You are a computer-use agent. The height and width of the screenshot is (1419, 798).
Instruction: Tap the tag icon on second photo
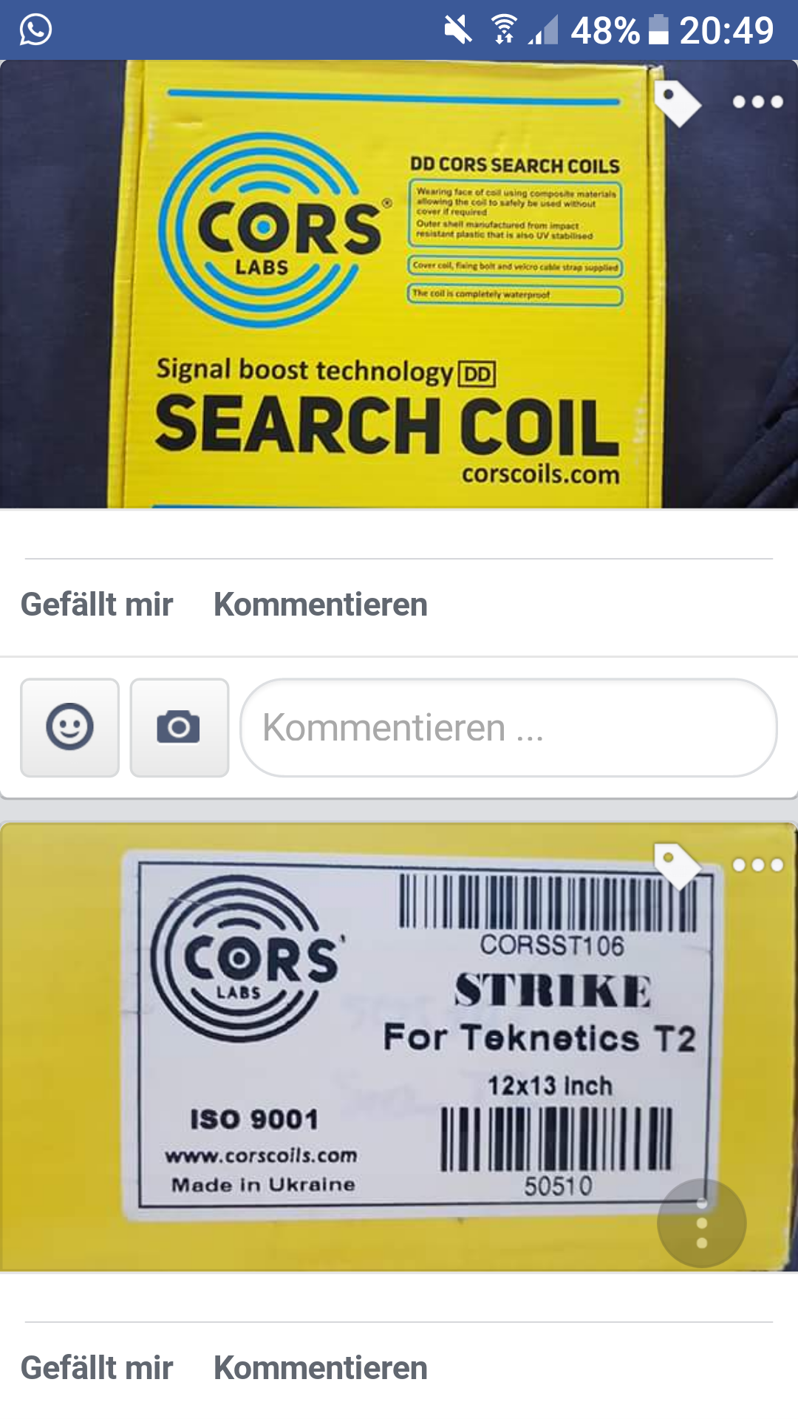[678, 865]
